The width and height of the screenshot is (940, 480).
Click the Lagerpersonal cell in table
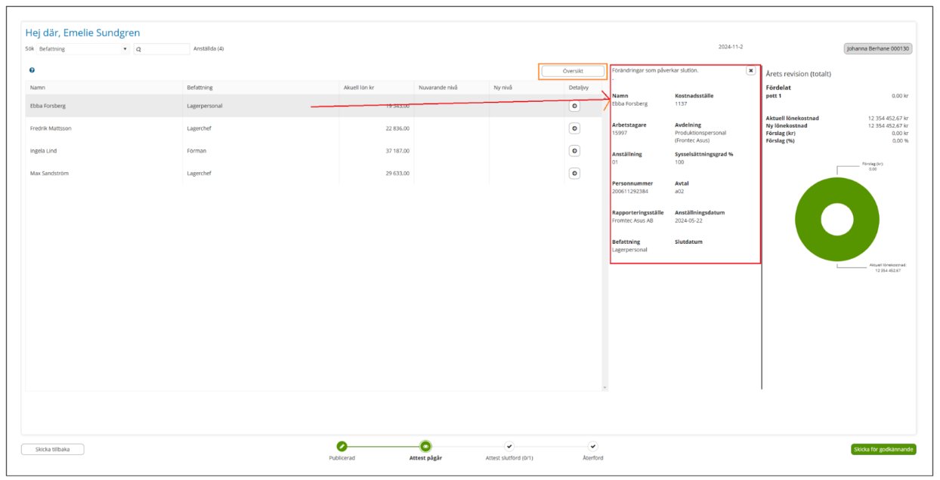pos(205,106)
